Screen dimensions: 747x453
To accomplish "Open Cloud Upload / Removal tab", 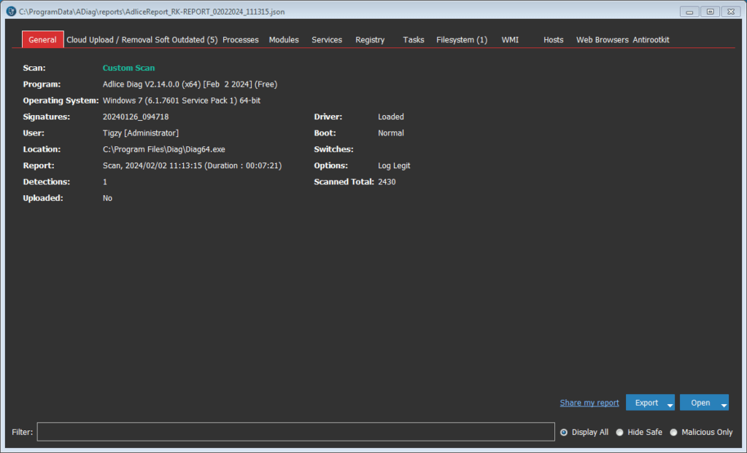I will (x=109, y=40).
